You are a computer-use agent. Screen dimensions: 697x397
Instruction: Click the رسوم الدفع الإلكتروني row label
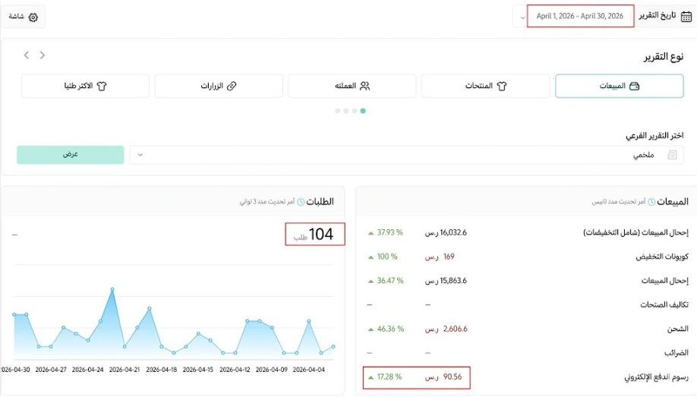656,377
